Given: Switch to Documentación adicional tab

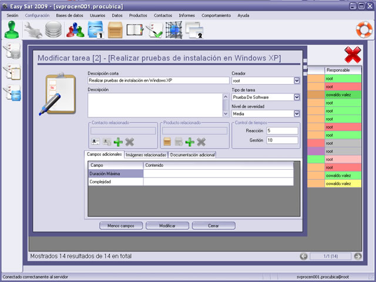Looking at the screenshot, I should tap(192, 155).
